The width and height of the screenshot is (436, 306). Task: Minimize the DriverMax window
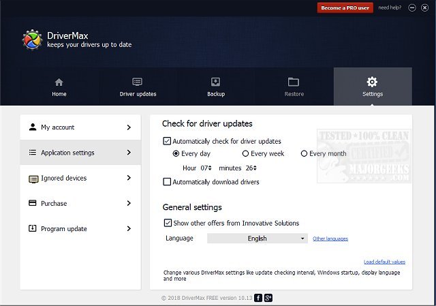coord(412,7)
